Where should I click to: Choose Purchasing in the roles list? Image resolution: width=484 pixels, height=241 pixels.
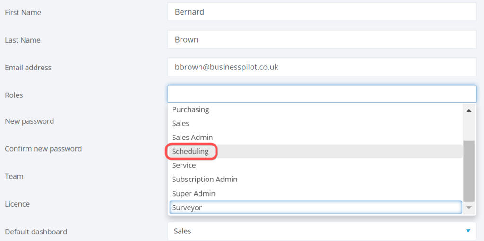(x=190, y=110)
